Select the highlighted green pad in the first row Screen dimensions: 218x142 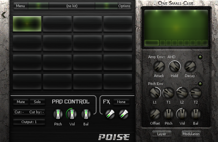[x=27, y=24]
